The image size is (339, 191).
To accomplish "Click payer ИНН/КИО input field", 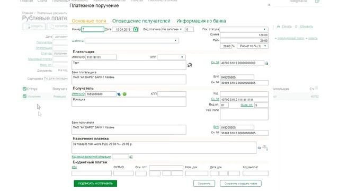I will pos(101,57).
